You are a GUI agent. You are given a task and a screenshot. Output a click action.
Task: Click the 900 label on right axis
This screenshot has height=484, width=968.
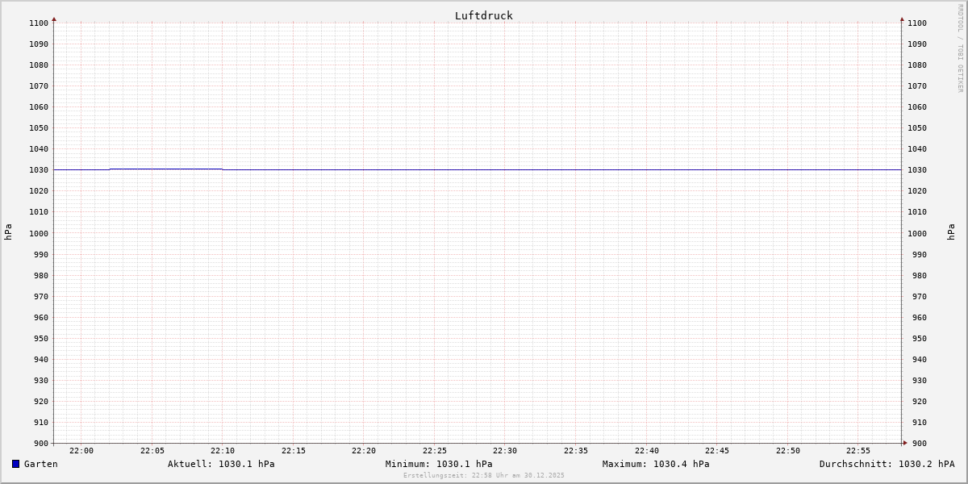(x=917, y=443)
